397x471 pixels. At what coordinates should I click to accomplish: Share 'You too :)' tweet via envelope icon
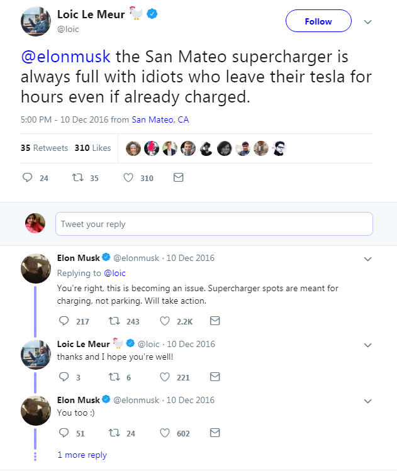click(x=215, y=433)
